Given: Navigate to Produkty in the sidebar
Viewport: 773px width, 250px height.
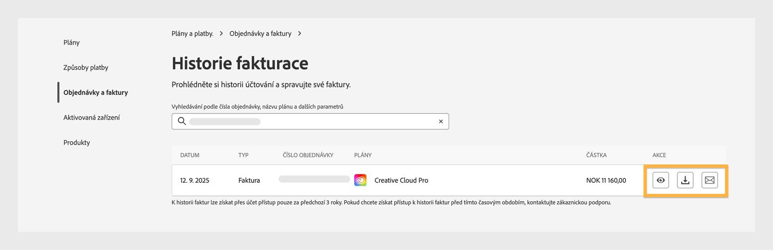Looking at the screenshot, I should pyautogui.click(x=76, y=142).
